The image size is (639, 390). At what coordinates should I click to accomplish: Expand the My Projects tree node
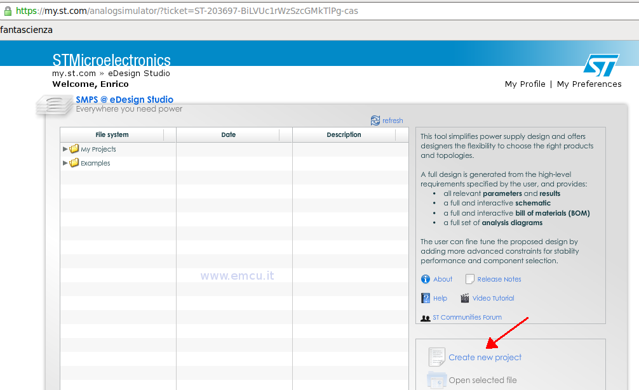tap(65, 149)
